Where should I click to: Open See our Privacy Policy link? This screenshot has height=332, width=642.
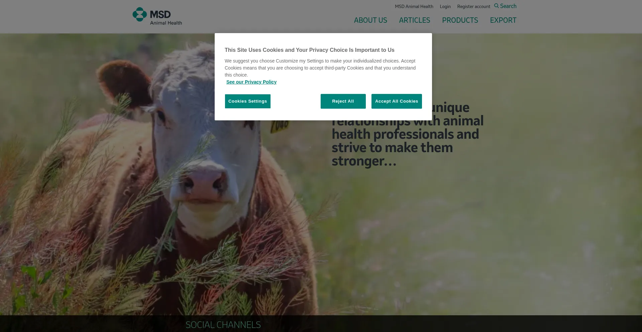click(251, 82)
